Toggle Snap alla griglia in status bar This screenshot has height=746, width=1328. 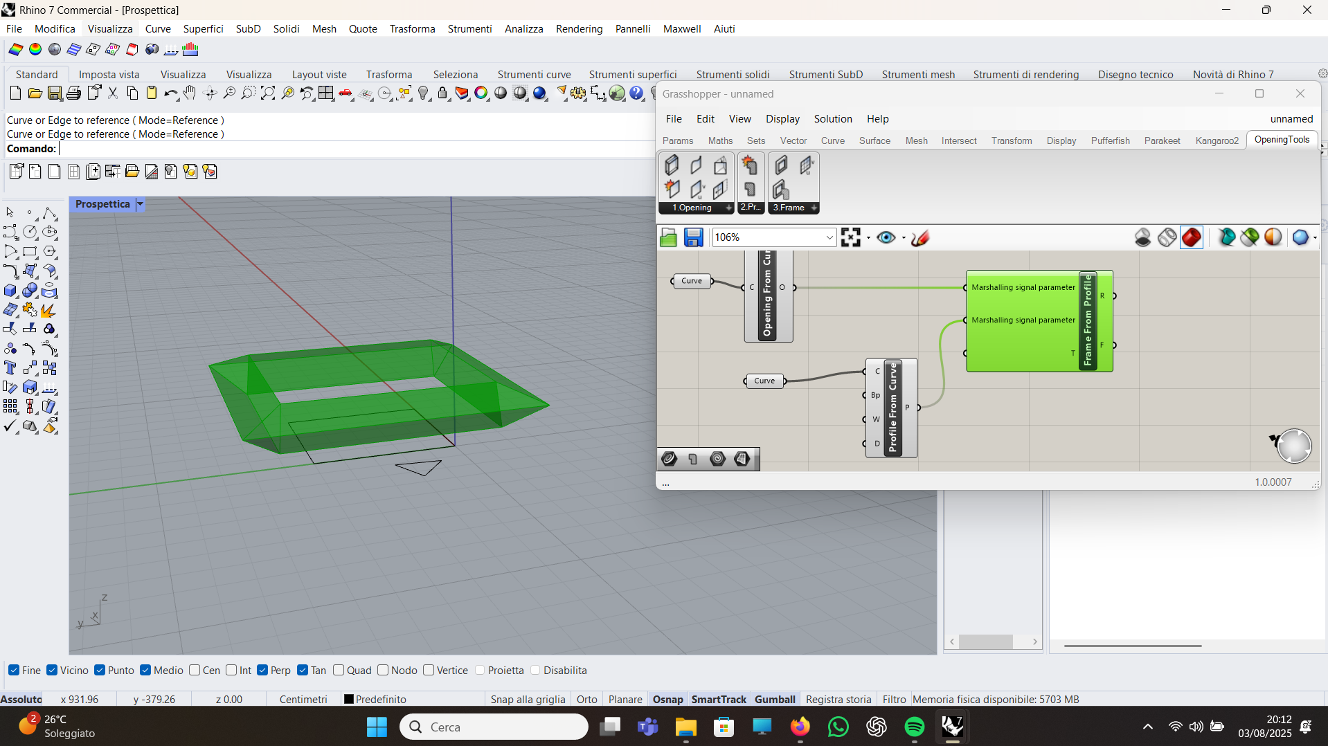pos(528,699)
